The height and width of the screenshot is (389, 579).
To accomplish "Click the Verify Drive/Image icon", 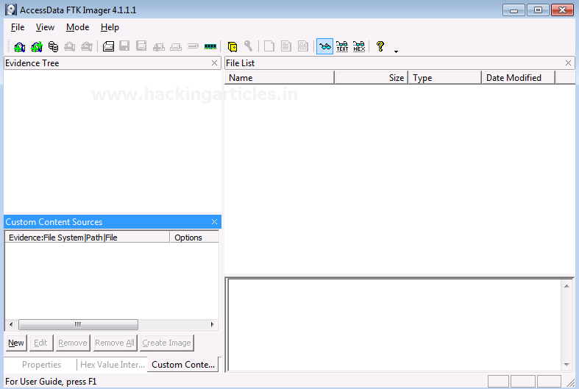I will click(x=193, y=46).
